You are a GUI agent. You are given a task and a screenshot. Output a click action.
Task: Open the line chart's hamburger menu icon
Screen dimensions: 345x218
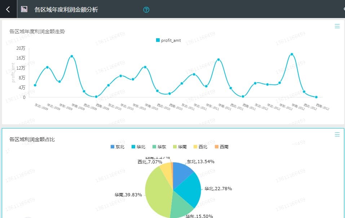point(337,26)
